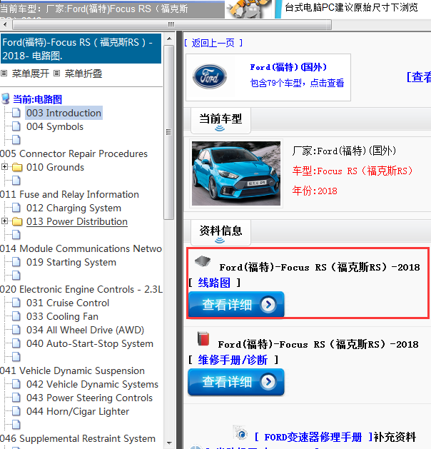Click the chip icon beside 线路图 entry

[203, 261]
